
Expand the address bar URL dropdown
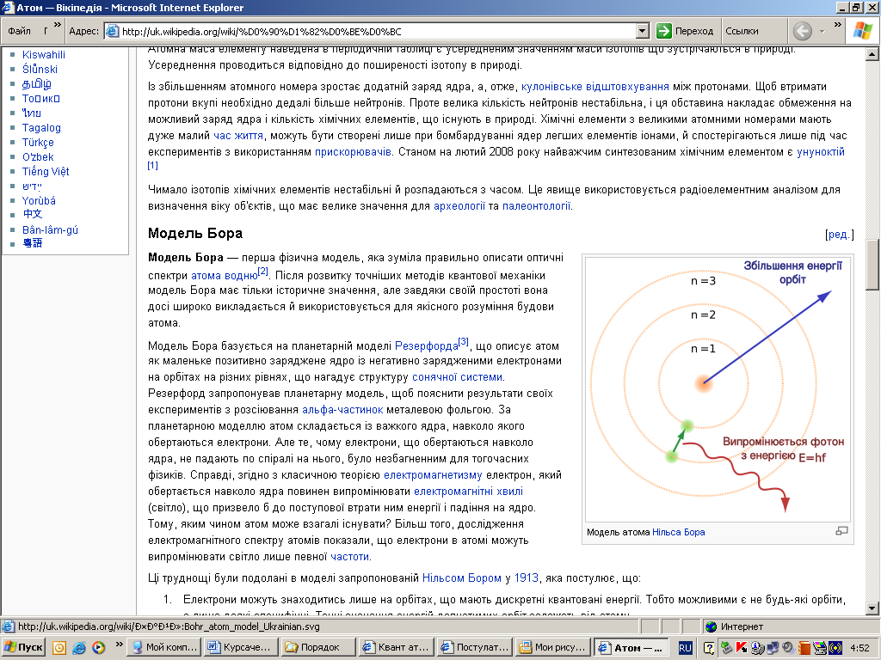pyautogui.click(x=643, y=32)
